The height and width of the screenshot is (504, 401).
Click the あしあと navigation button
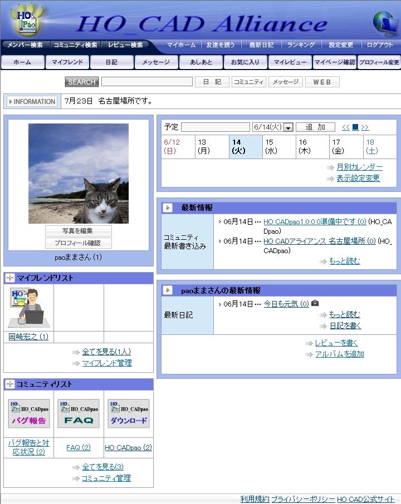[x=201, y=62]
